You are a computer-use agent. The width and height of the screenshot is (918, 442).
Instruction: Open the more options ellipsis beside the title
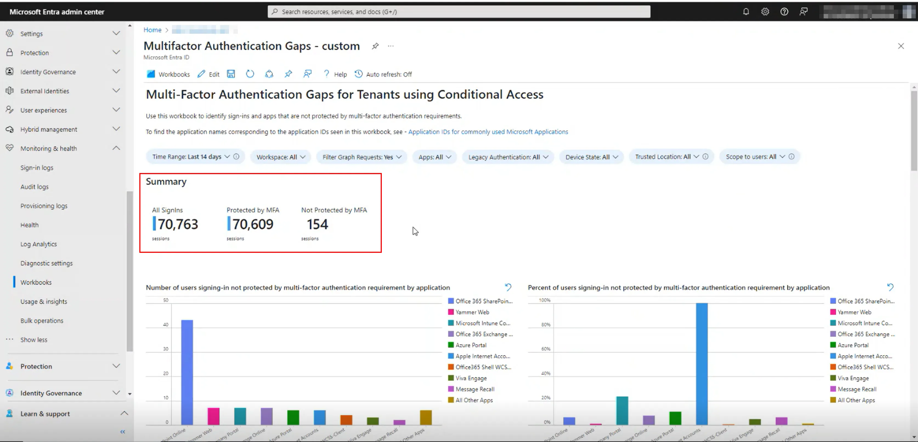click(x=391, y=46)
